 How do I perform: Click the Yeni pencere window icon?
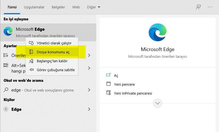point(108,84)
